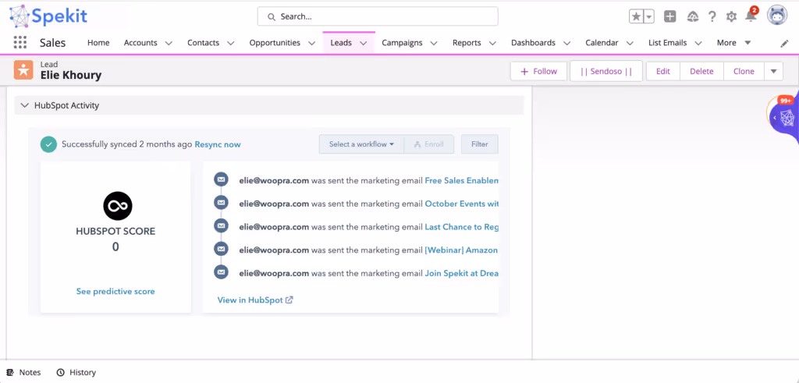The height and width of the screenshot is (383, 799).
Task: Click email icon beside October Events email
Action: pyautogui.click(x=221, y=202)
